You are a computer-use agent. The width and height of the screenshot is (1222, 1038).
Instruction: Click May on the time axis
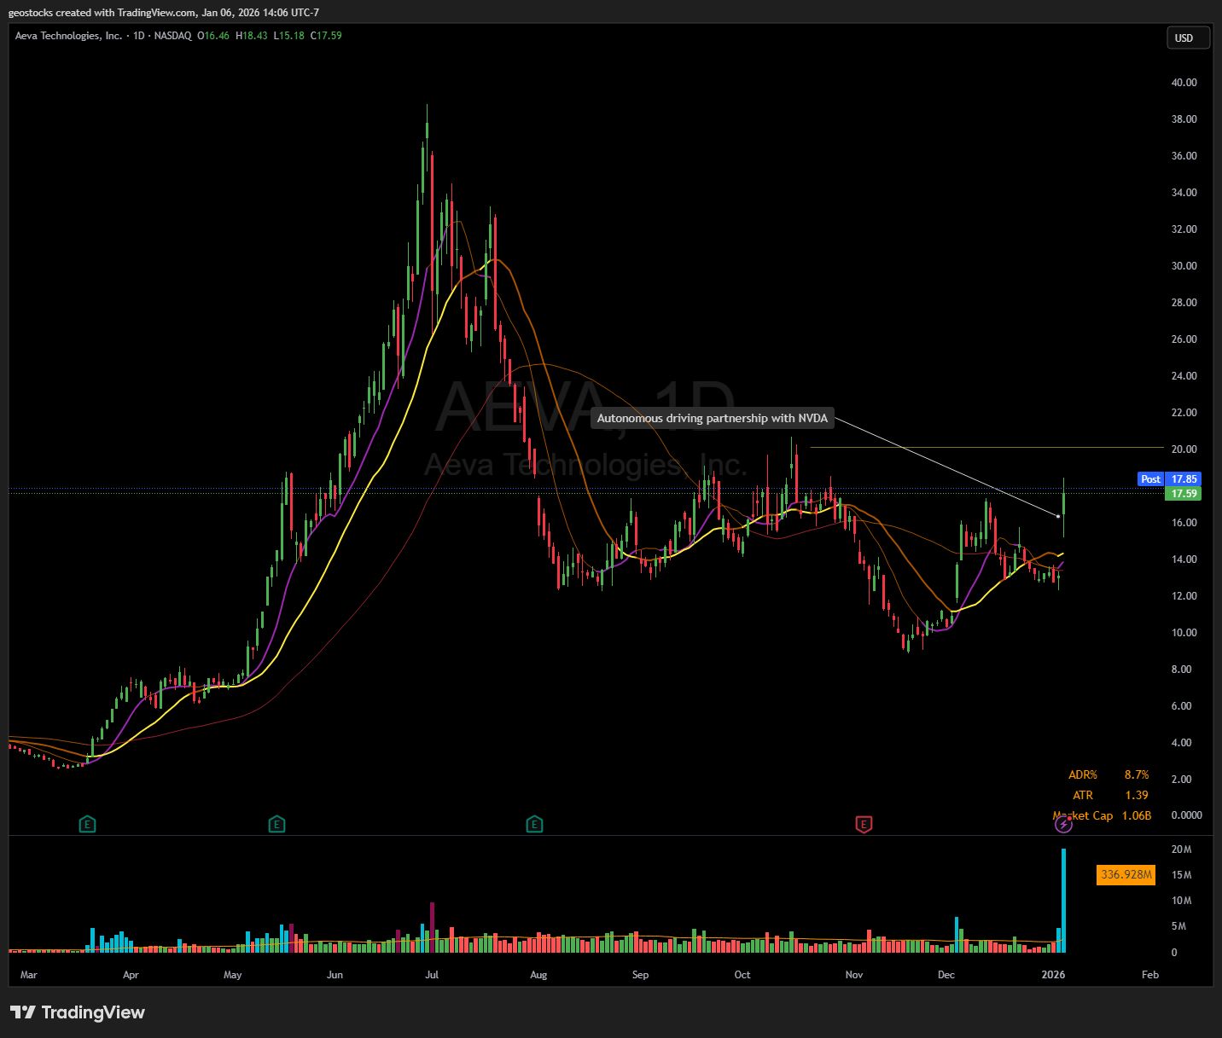232,975
